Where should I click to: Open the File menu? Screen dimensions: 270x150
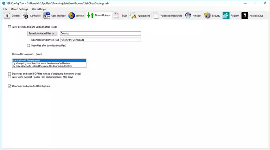point(5,9)
